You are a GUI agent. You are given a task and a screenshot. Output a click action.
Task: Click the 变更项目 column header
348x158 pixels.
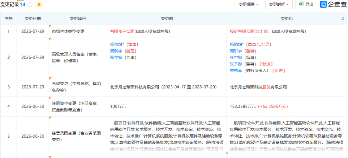tap(78, 19)
